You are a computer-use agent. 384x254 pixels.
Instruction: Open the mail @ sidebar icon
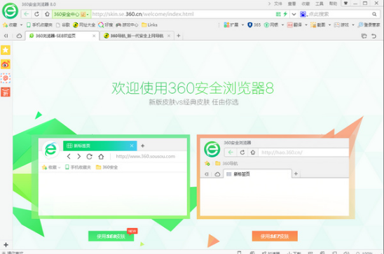coord(6,78)
